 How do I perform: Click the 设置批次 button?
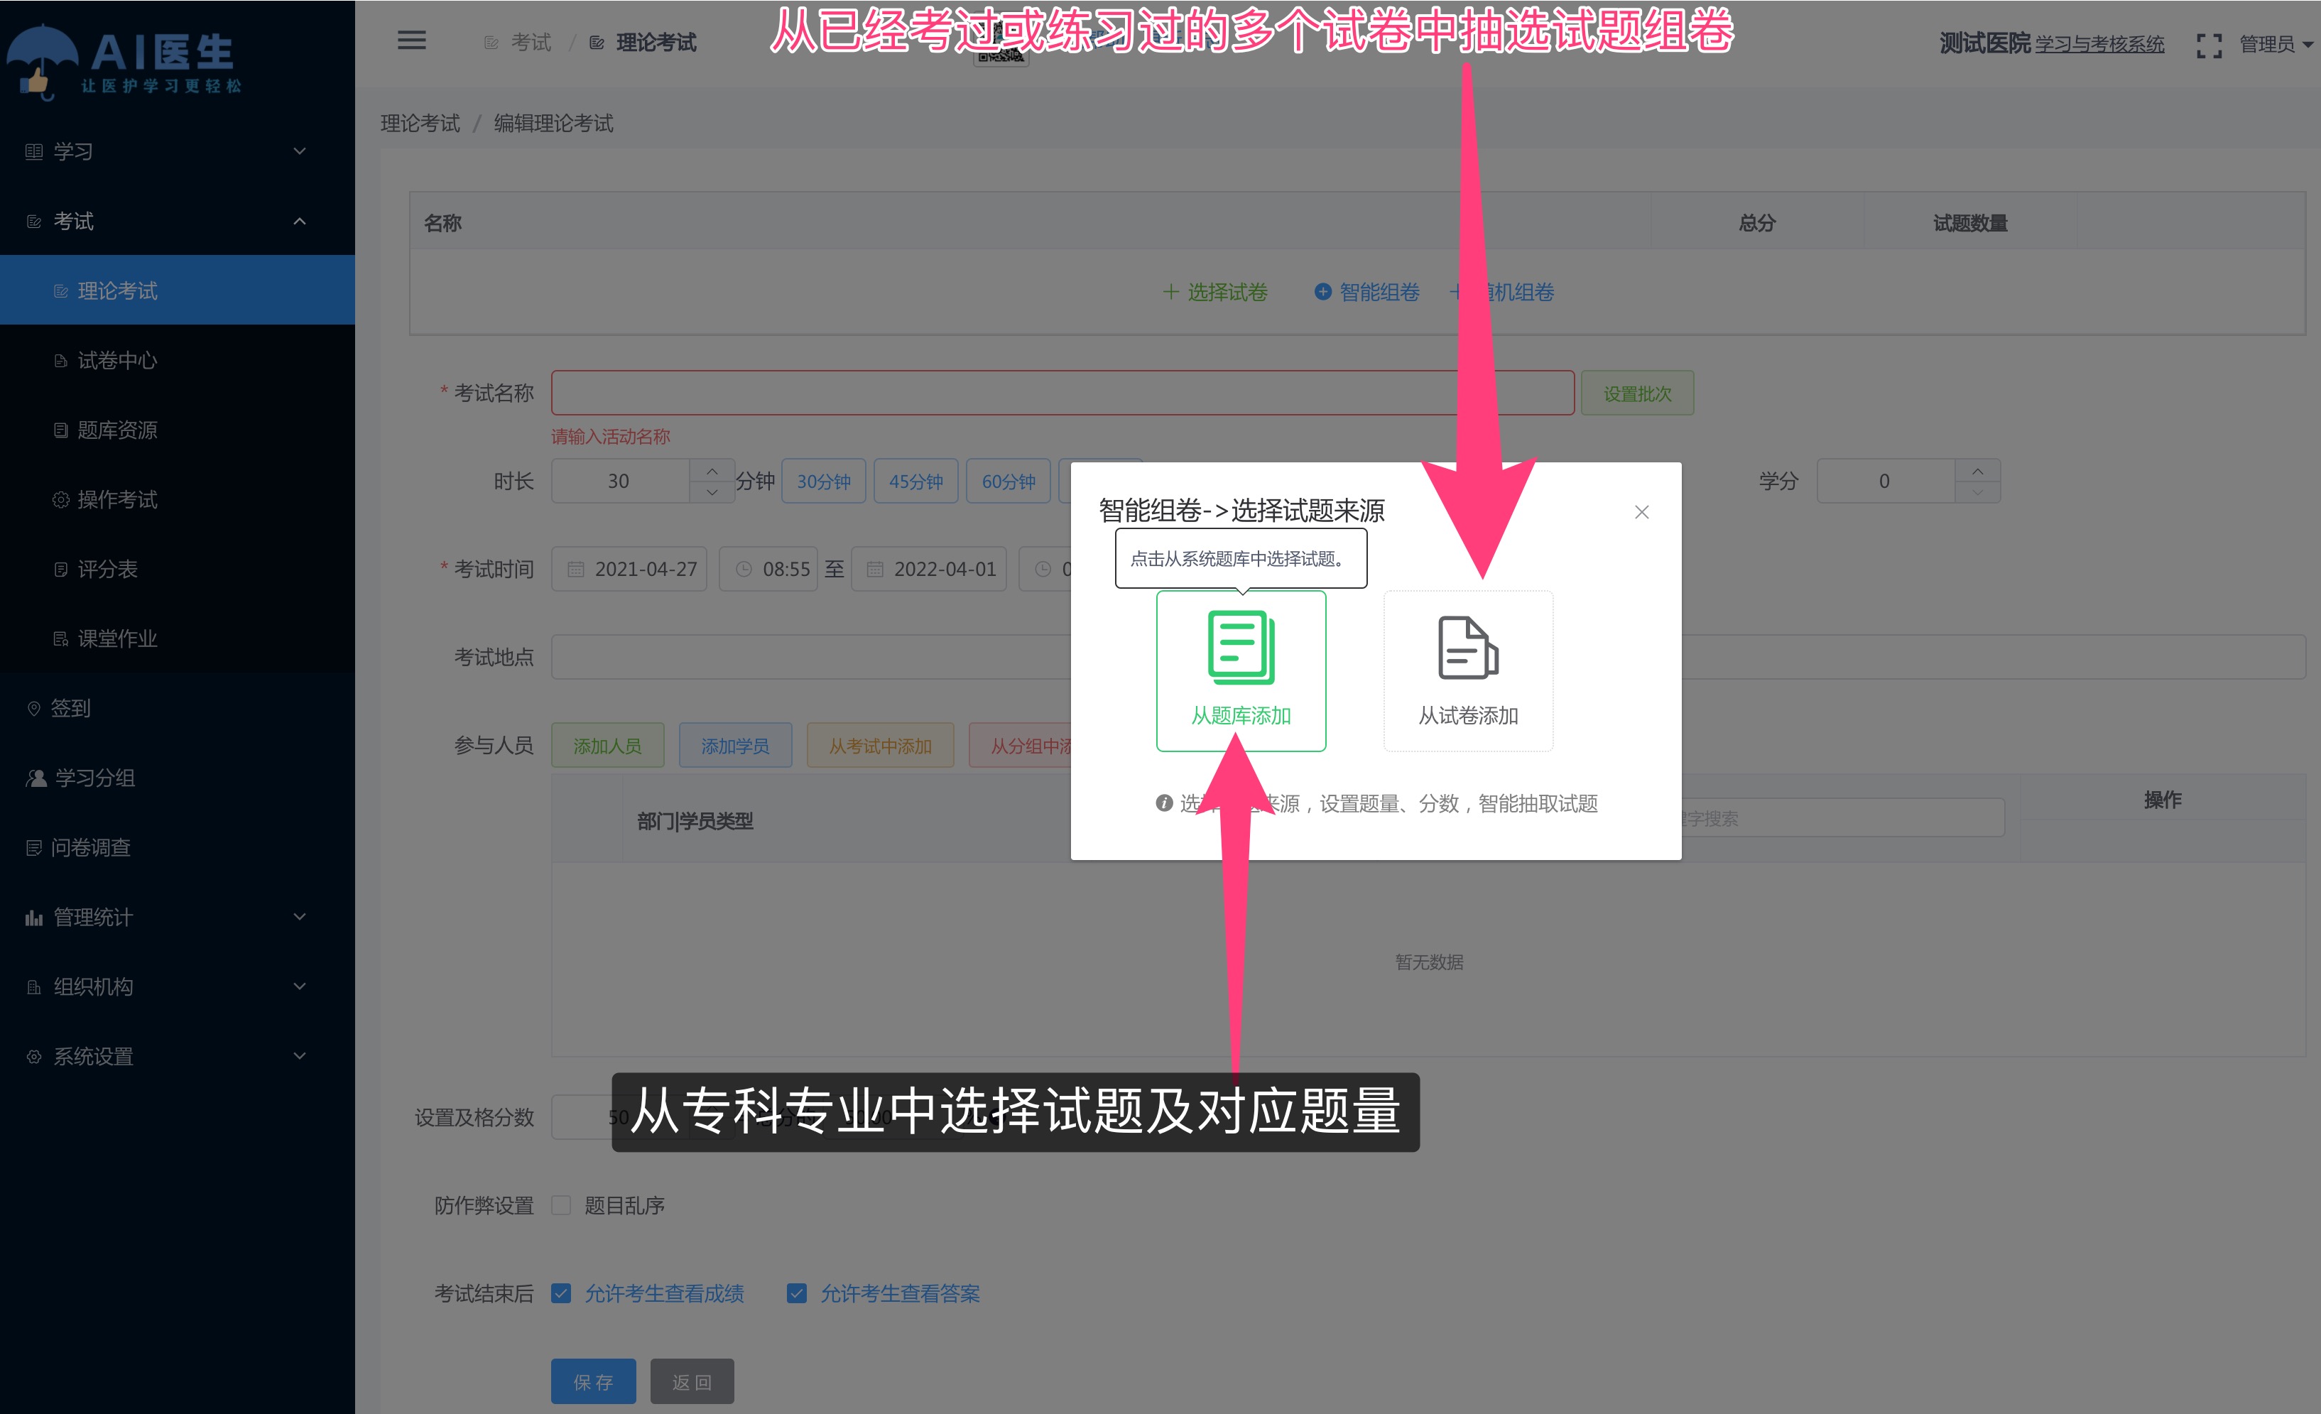pyautogui.click(x=1637, y=393)
